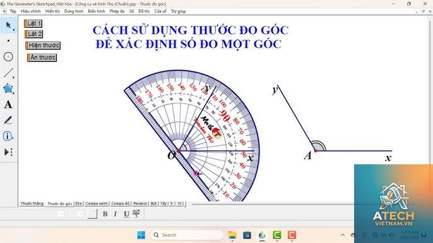Click the taskbar Search box
The image size is (433, 243).
point(187,235)
